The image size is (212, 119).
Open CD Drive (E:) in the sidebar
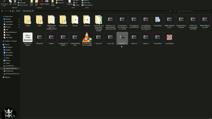(x=9, y=71)
